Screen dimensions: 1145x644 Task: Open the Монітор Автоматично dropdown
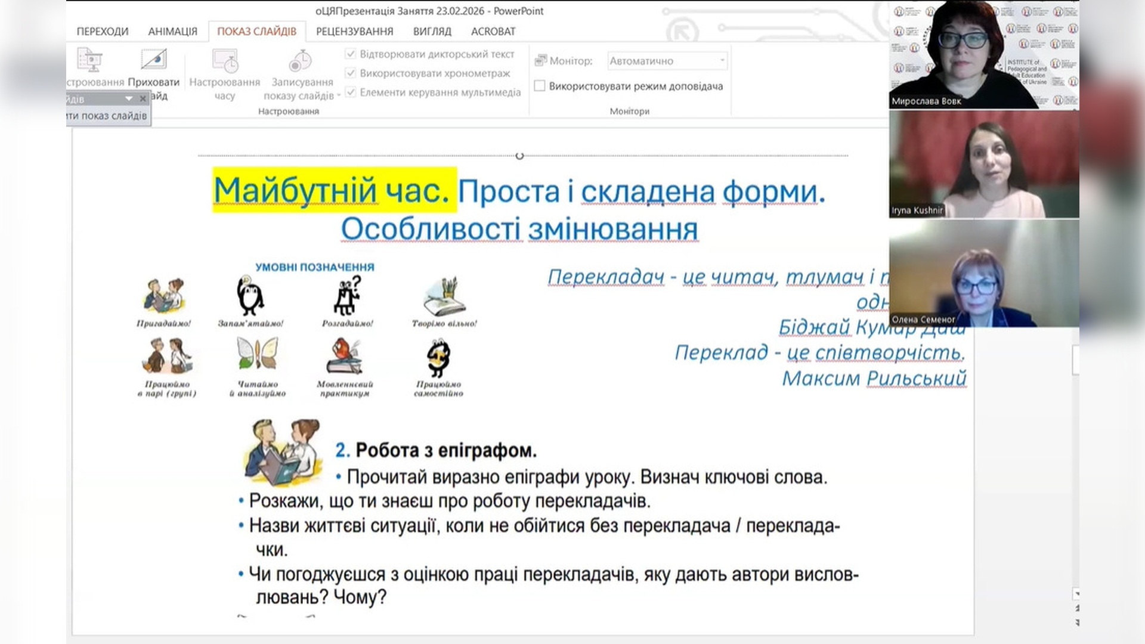coord(722,60)
